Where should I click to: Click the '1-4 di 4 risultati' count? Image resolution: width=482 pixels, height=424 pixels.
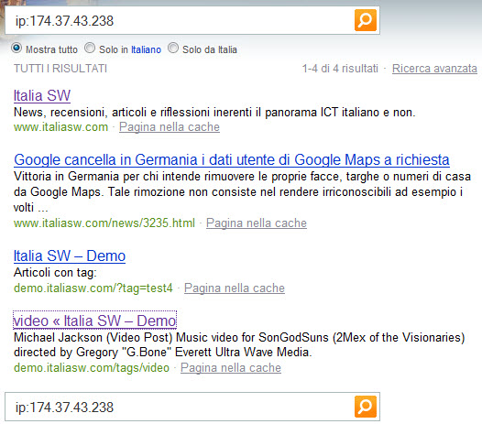click(340, 69)
